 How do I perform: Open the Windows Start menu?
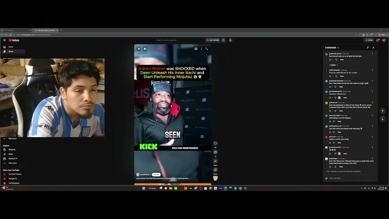pyautogui.click(x=144, y=188)
